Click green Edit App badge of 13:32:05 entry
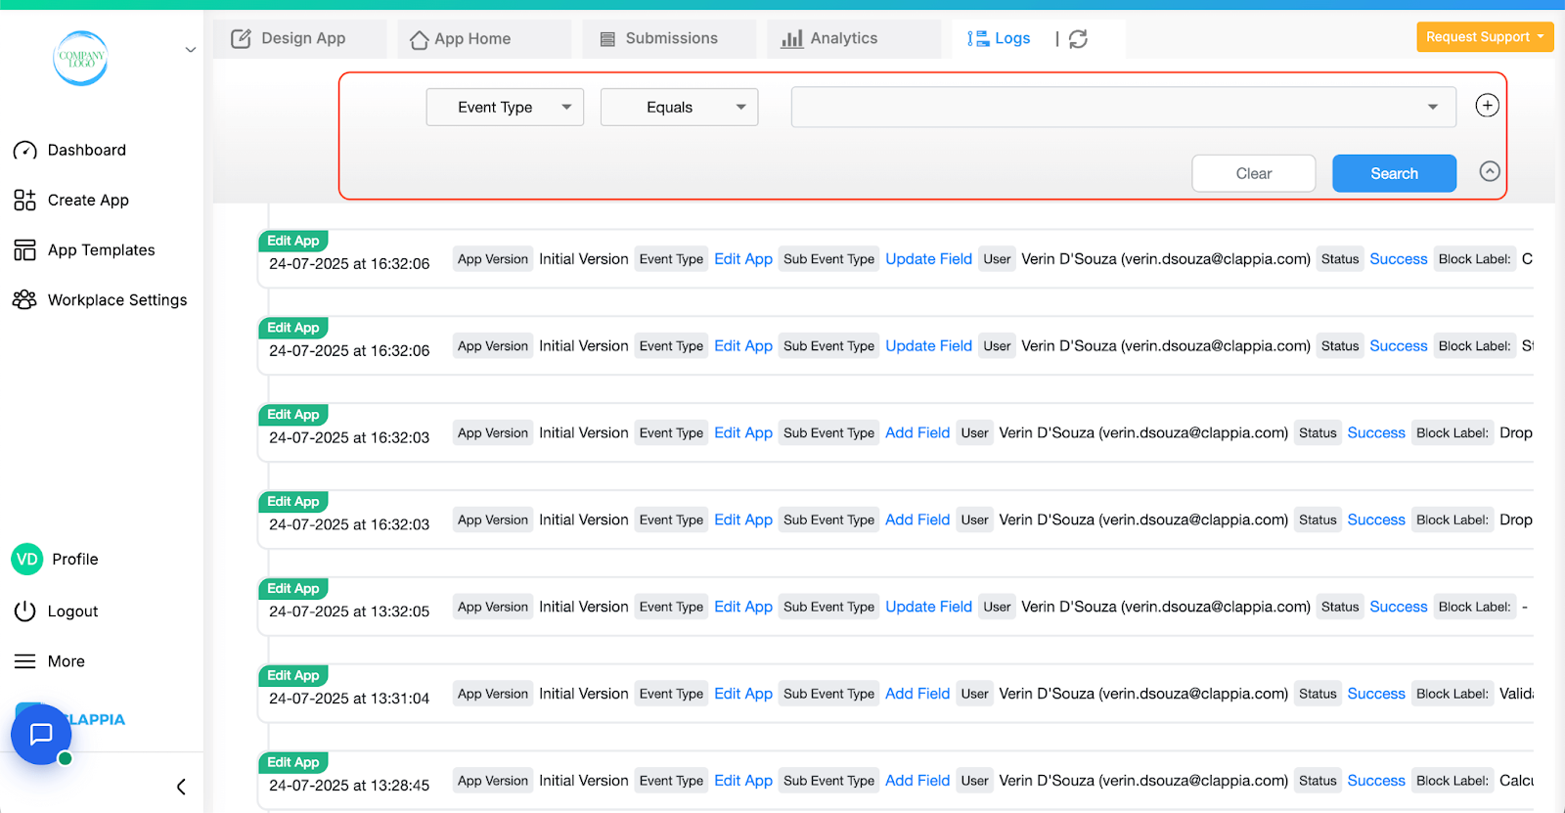Image resolution: width=1565 pixels, height=813 pixels. [x=292, y=588]
